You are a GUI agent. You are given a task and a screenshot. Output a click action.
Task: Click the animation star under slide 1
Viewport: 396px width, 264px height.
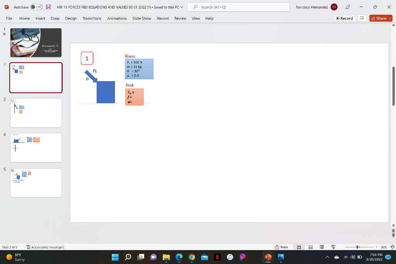coord(4,34)
